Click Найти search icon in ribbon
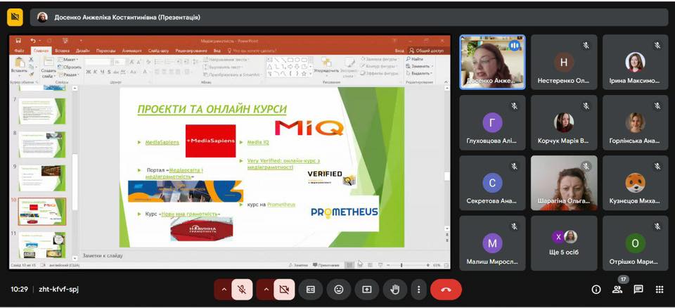 414,59
